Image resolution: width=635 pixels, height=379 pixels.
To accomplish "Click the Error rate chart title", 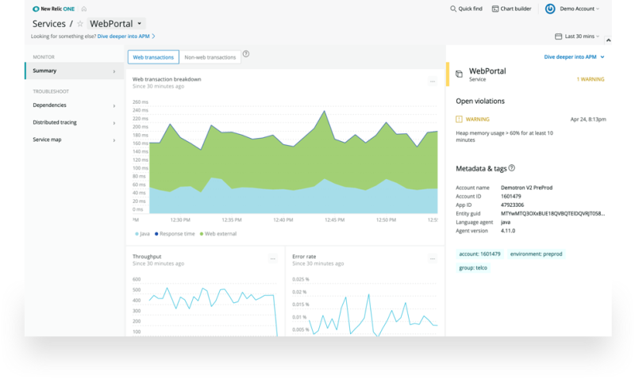I will coord(304,256).
